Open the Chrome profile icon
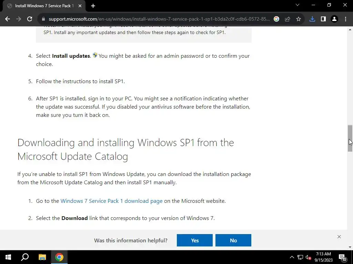The width and height of the screenshot is (353, 264). click(x=334, y=19)
